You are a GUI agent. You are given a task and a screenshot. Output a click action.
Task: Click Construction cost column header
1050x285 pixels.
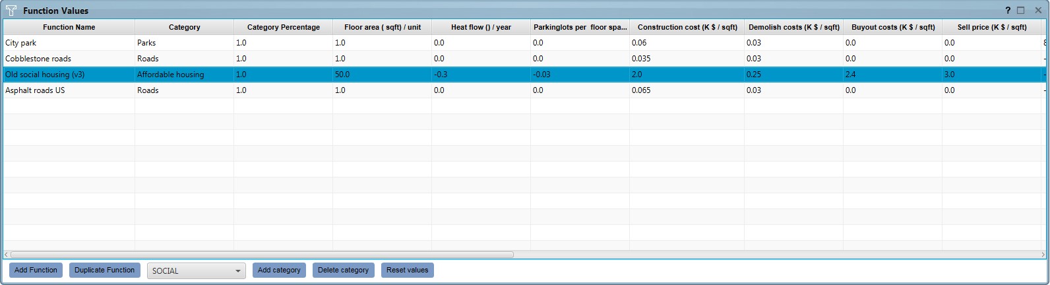pos(687,27)
